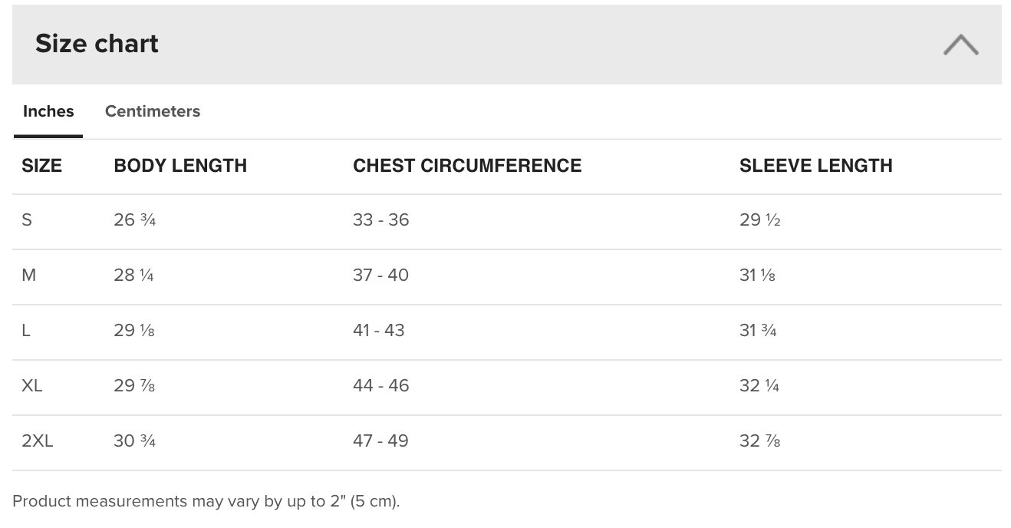This screenshot has width=1011, height=528.
Task: Select the 2XL size row label
Action: click(38, 441)
